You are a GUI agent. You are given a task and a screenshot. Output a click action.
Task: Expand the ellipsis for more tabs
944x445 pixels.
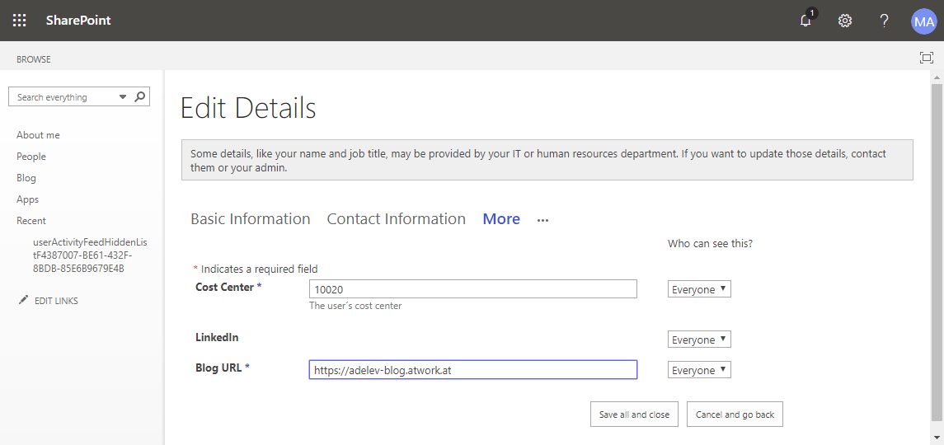click(542, 220)
